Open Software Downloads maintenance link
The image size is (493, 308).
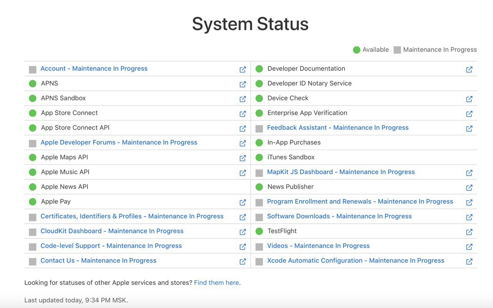339,216
